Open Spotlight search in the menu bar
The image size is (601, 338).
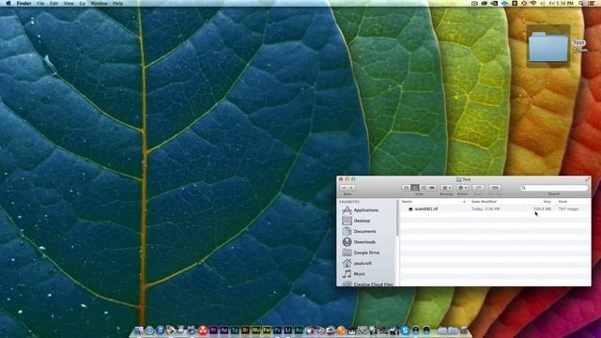pyautogui.click(x=580, y=4)
